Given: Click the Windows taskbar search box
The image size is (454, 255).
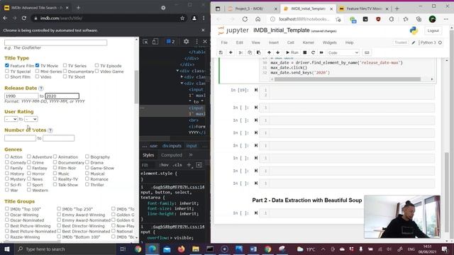Looking at the screenshot, I should [65, 249].
